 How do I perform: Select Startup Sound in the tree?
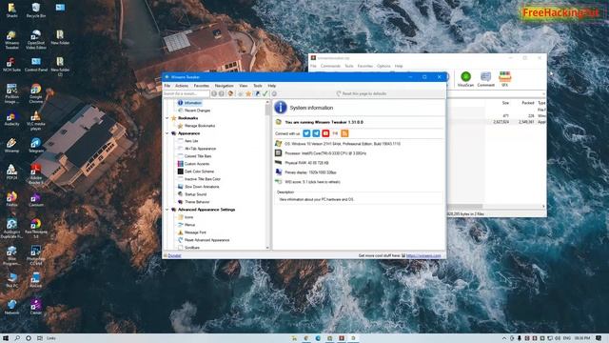point(195,194)
